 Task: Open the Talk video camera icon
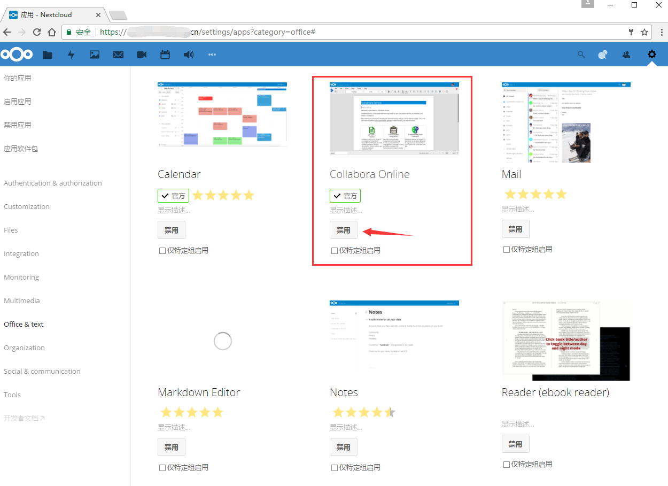141,54
